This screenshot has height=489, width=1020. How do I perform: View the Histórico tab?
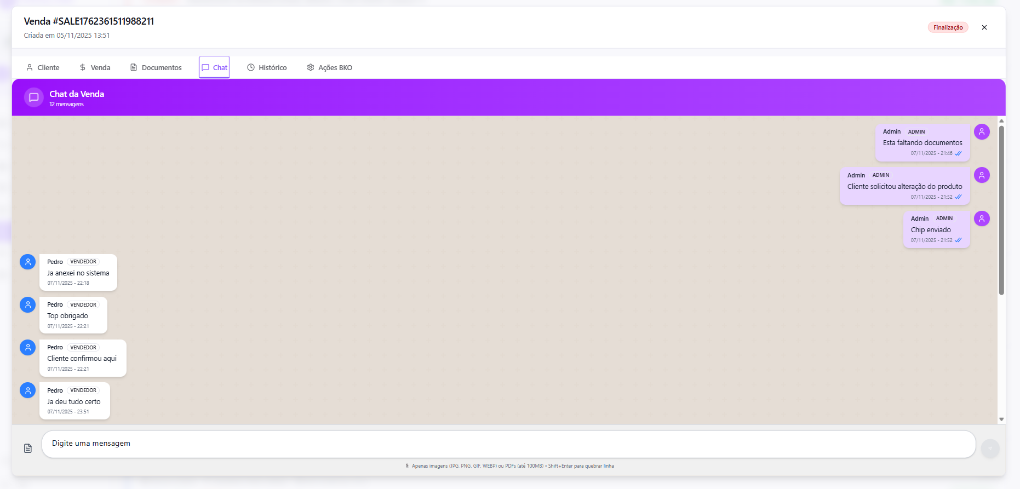tap(267, 67)
